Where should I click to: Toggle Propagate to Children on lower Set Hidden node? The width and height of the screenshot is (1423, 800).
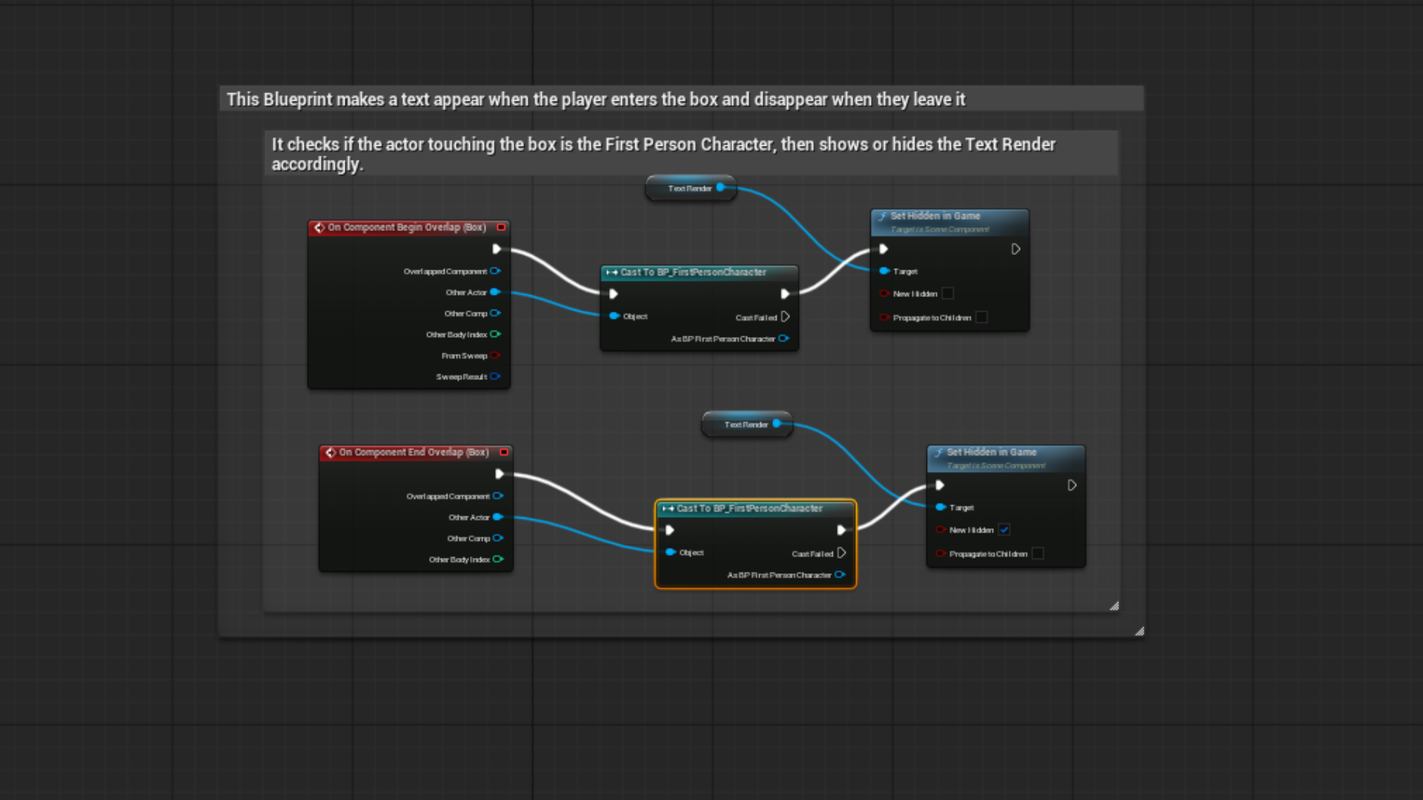pyautogui.click(x=1038, y=553)
